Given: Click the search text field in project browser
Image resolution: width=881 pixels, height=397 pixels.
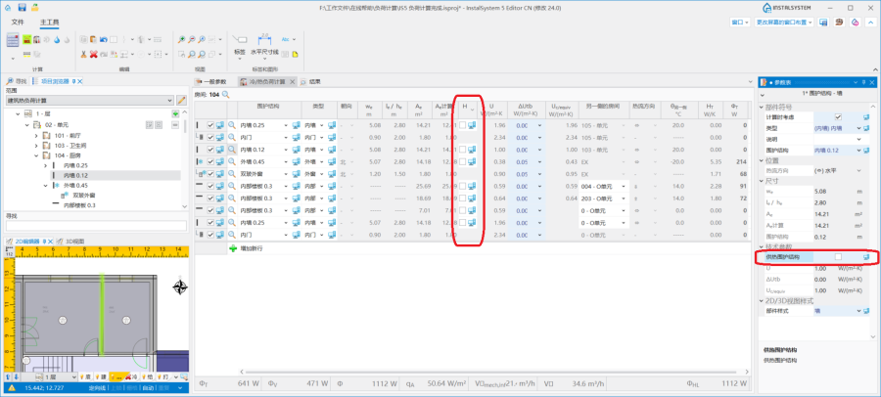Looking at the screenshot, I should [x=93, y=226].
